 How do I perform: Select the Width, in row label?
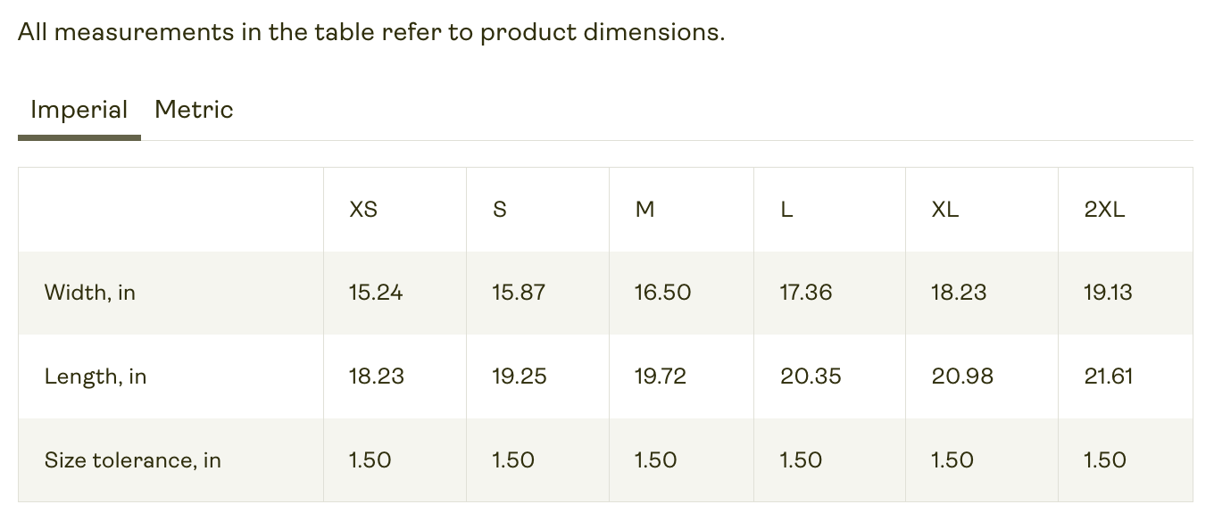[90, 293]
